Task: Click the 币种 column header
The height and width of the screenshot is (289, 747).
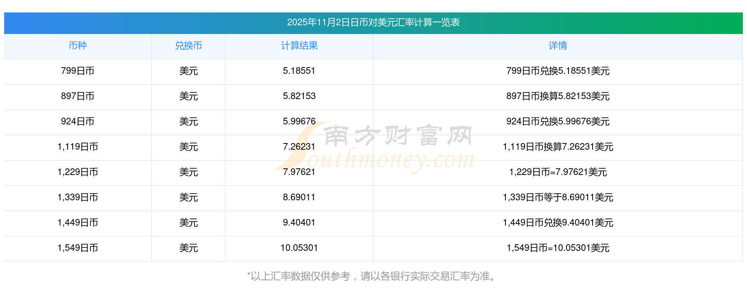Action: point(78,46)
